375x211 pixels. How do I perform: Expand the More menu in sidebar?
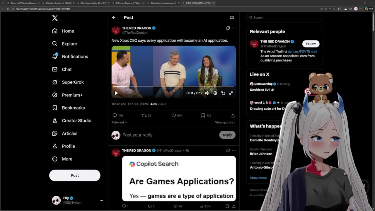[x=62, y=159]
